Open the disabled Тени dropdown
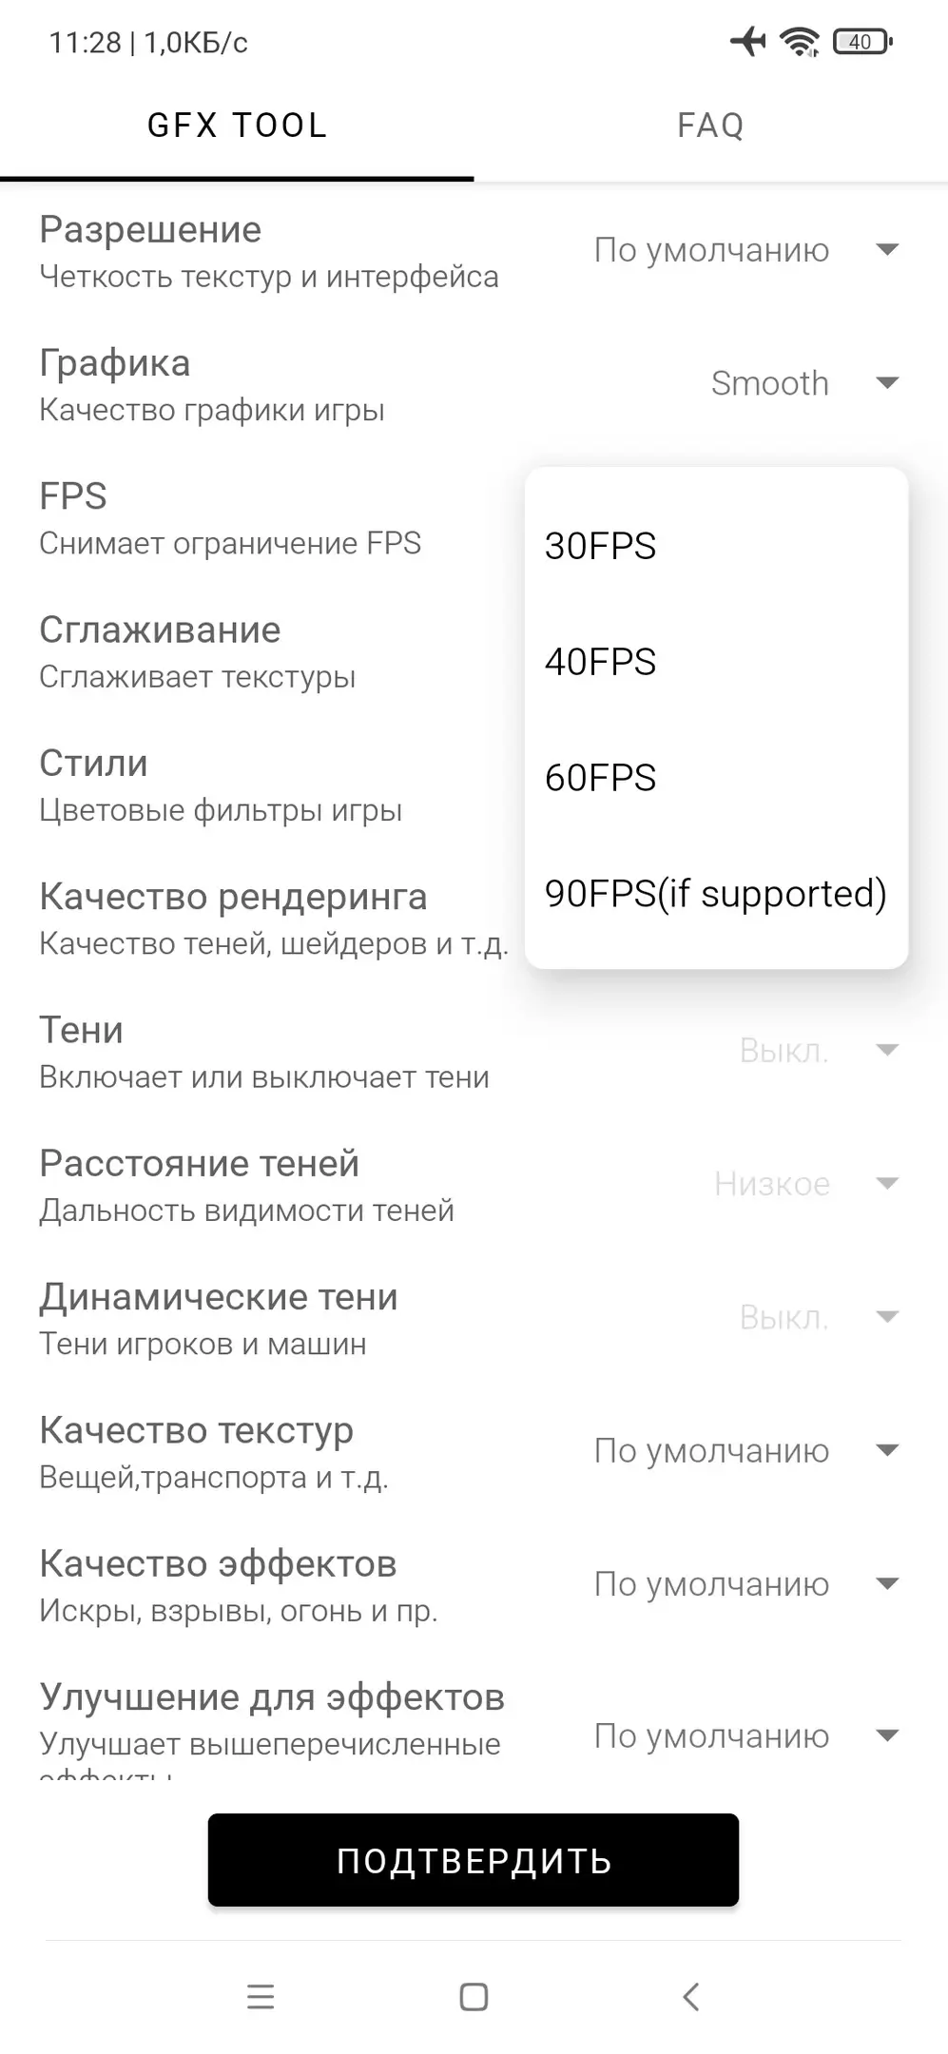 tap(886, 1050)
